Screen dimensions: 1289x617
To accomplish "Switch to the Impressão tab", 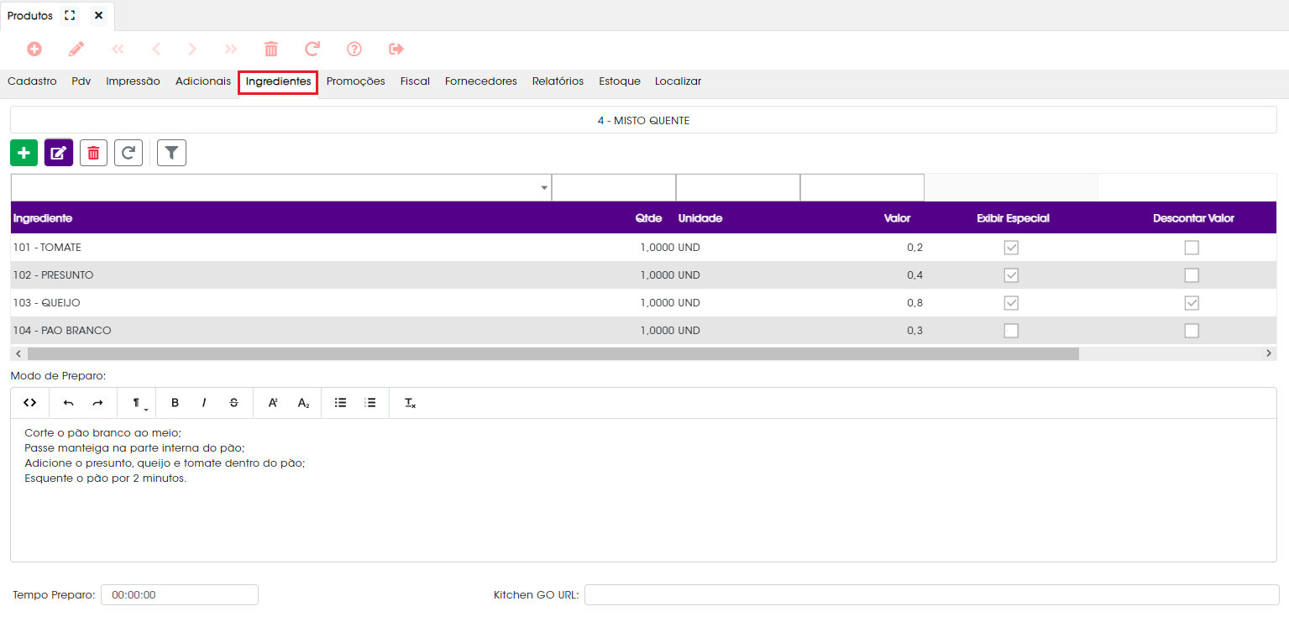I will (133, 81).
